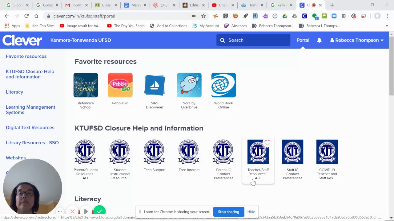The image size is (394, 221).
Task: Open Add to Collections bookmark
Action: click(x=168, y=26)
